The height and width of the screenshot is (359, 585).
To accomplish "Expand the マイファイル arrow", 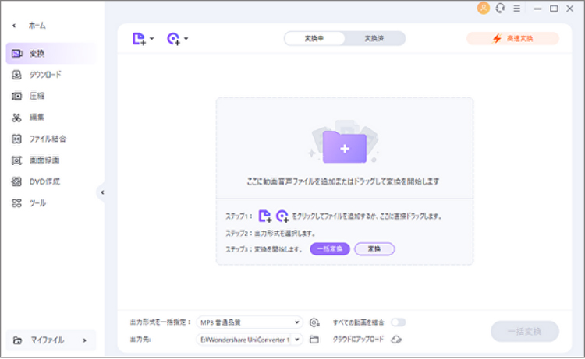I will [85, 340].
